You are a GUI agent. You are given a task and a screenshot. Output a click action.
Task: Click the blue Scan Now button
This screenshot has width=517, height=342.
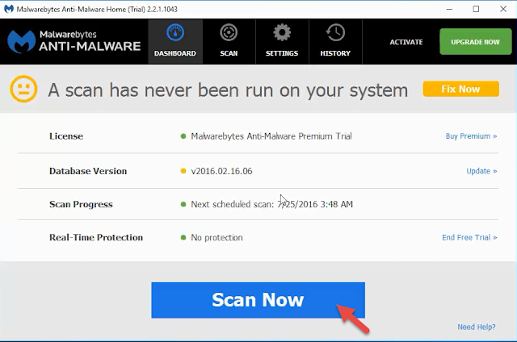pyautogui.click(x=258, y=300)
